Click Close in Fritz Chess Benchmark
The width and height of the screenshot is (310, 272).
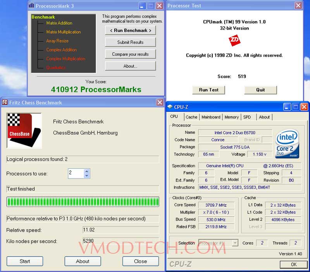click(x=141, y=261)
